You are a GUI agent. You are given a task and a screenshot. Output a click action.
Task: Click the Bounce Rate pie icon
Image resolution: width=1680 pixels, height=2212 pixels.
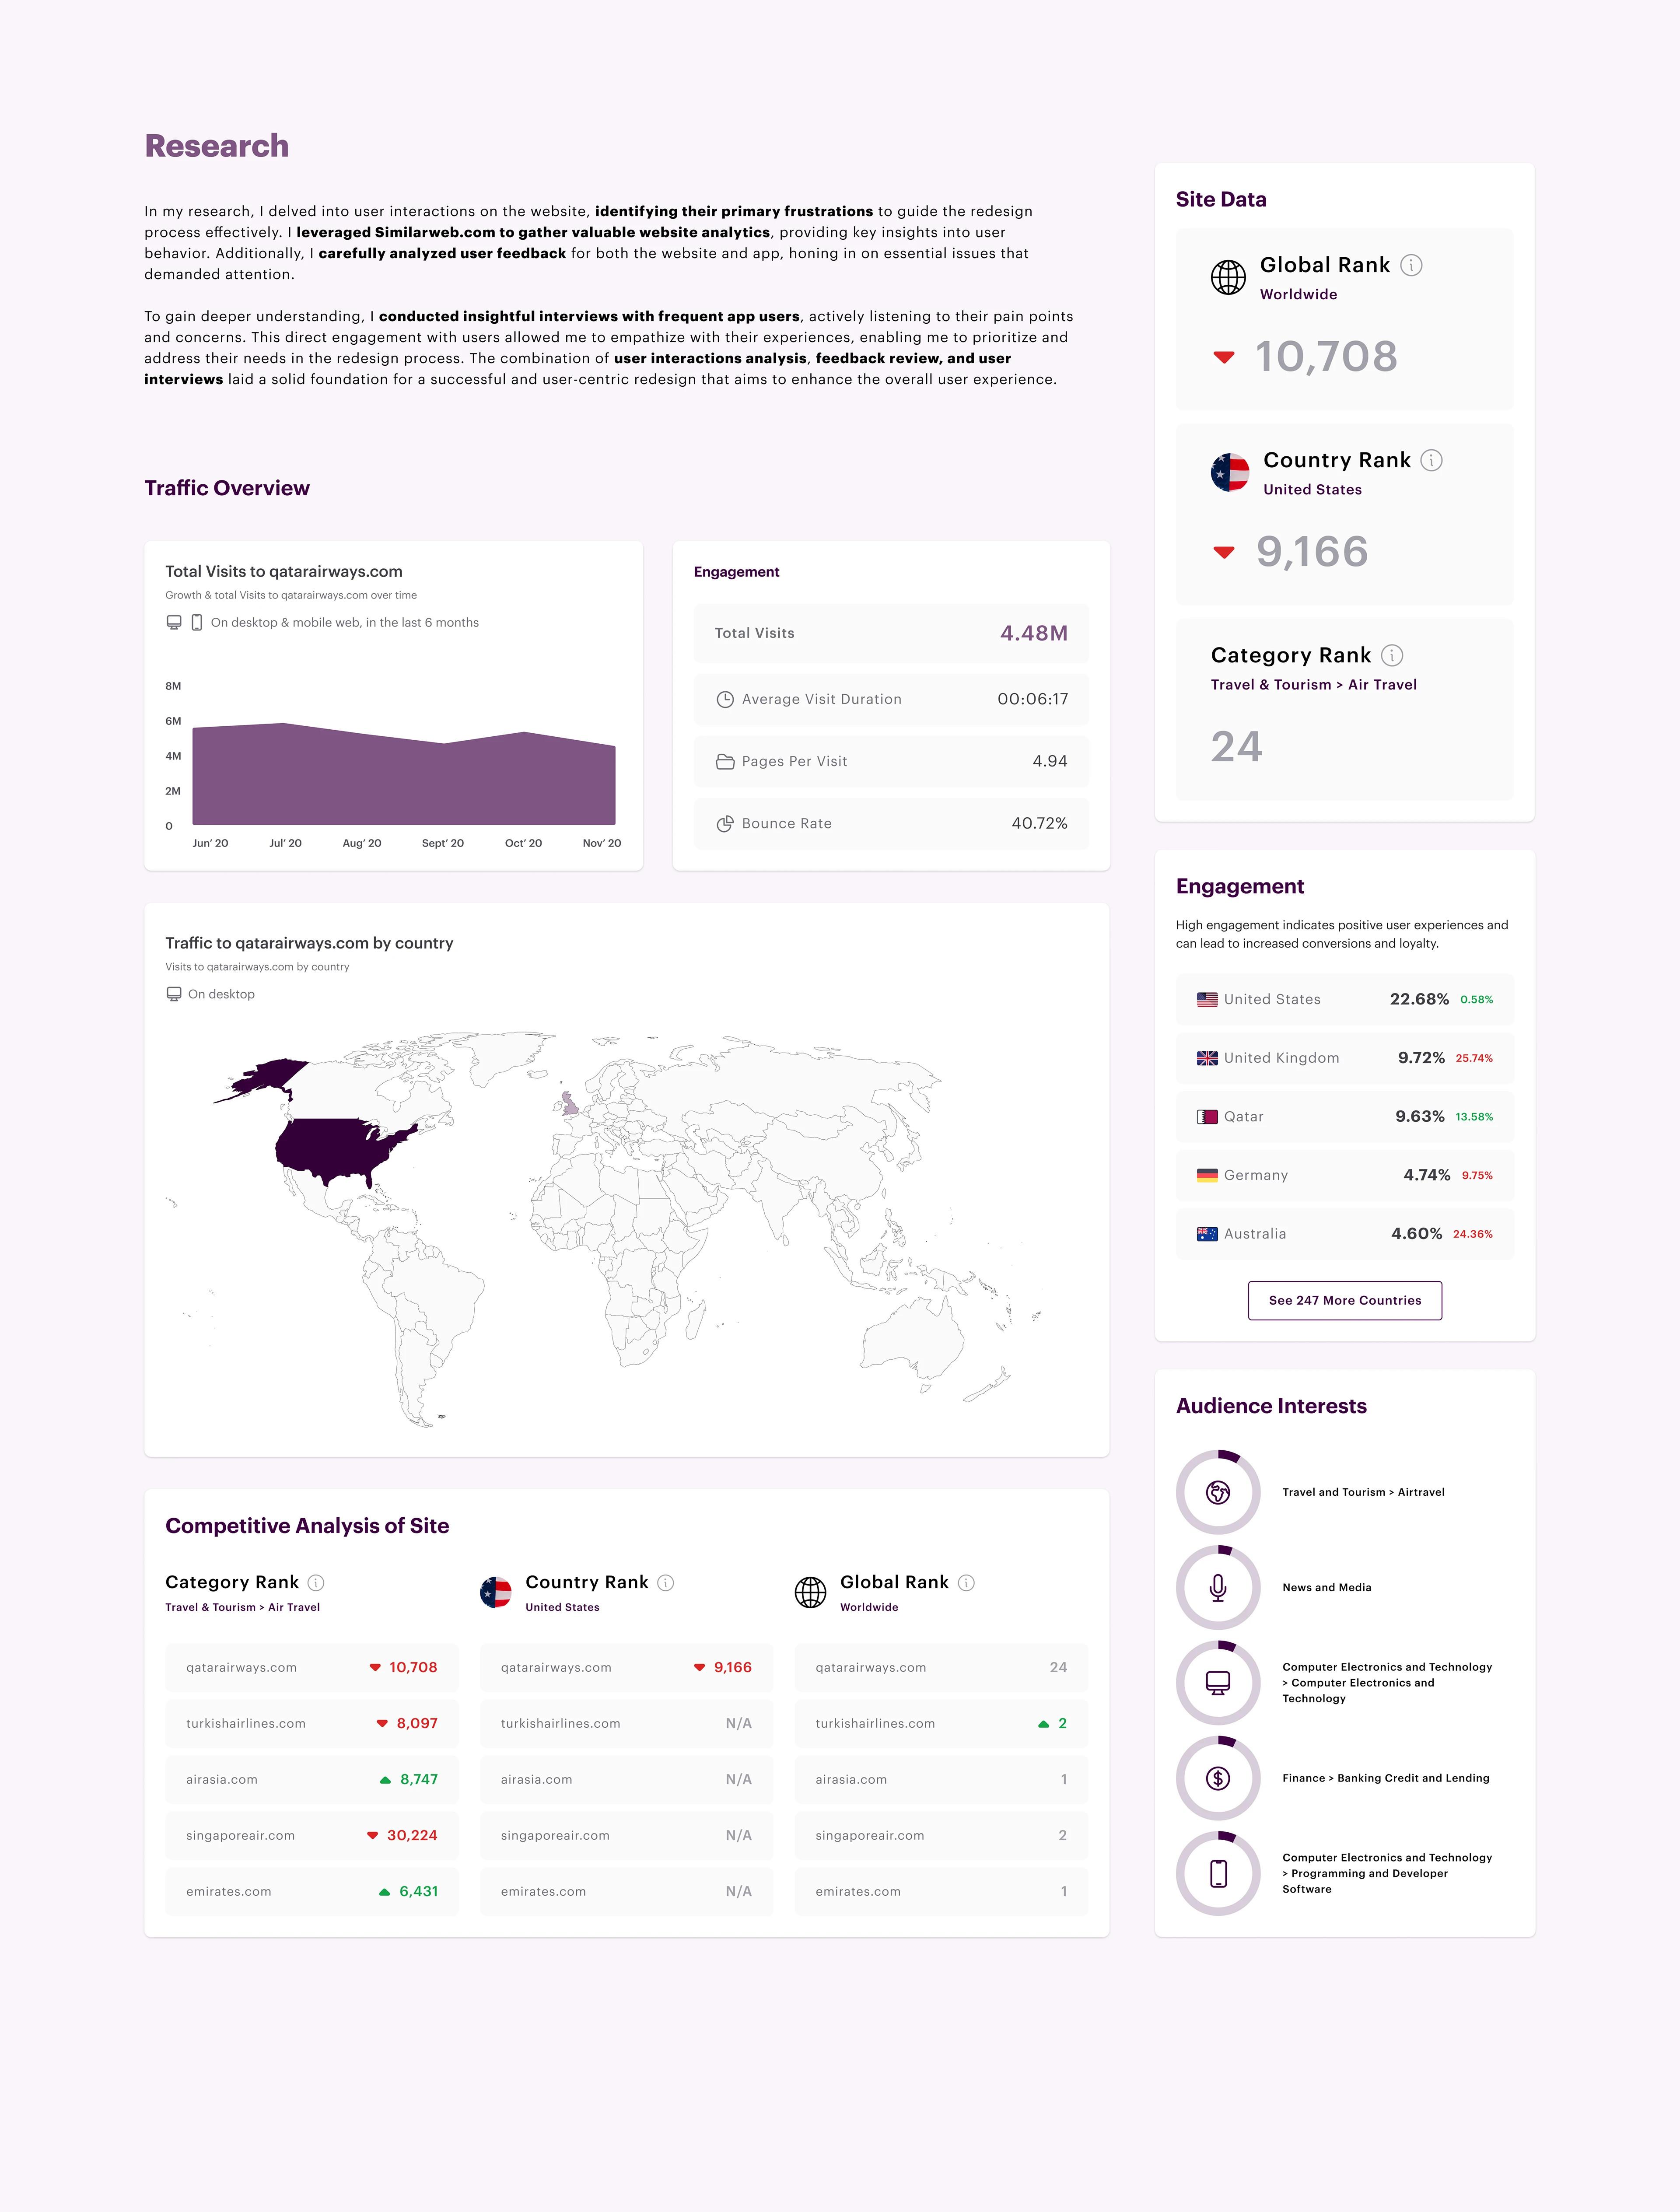pos(725,824)
